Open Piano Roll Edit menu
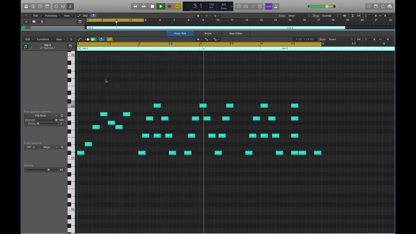This screenshot has height=234, width=416. (29, 39)
